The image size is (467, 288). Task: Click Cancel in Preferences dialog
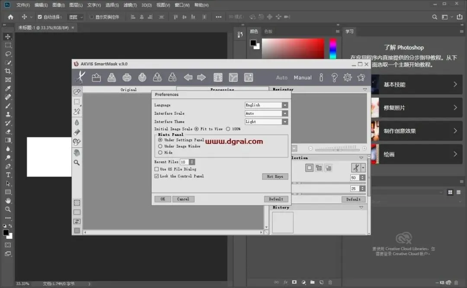(183, 199)
